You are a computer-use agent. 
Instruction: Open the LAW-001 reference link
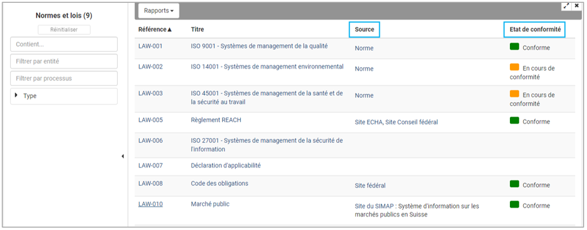150,46
